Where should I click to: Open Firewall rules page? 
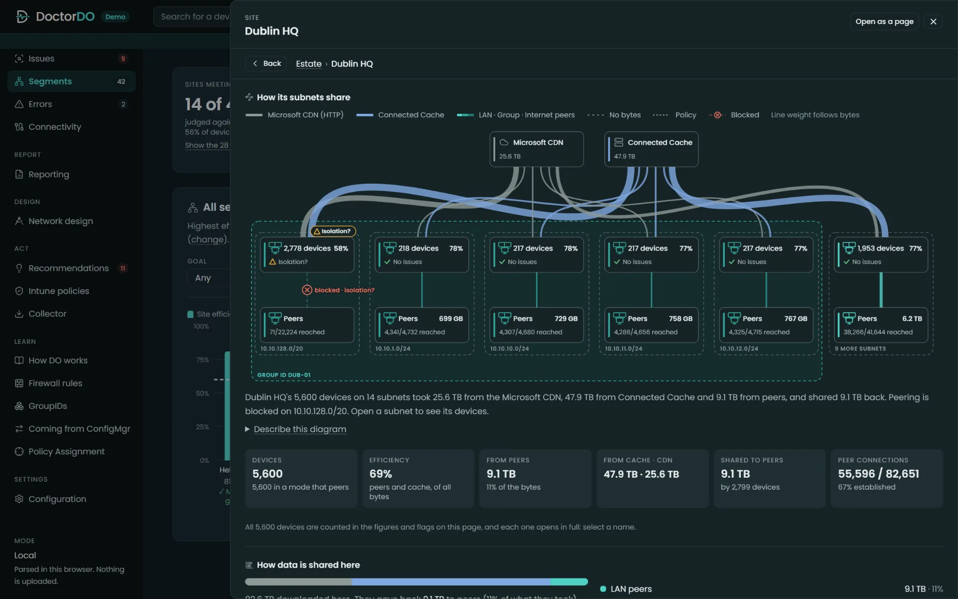coord(71,383)
